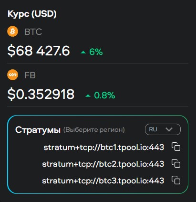Click the Выберите регион hint text

(94, 130)
